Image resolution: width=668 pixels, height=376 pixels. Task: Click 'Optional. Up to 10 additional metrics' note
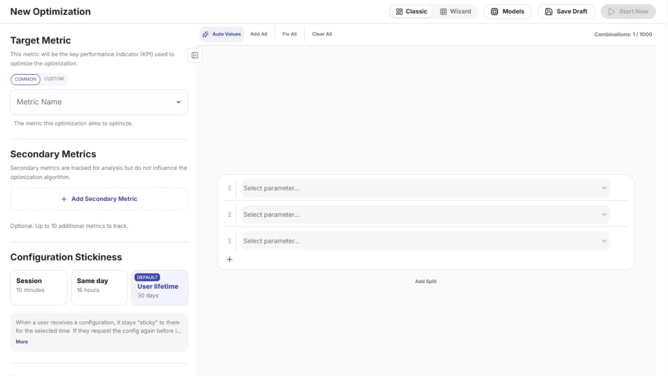69,226
